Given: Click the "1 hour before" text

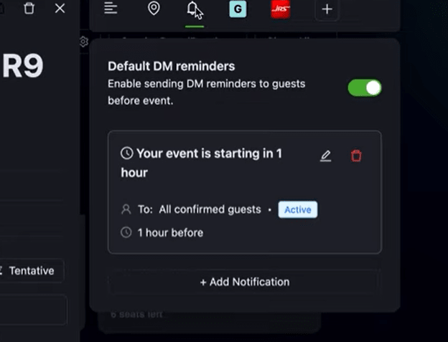Looking at the screenshot, I should [171, 233].
